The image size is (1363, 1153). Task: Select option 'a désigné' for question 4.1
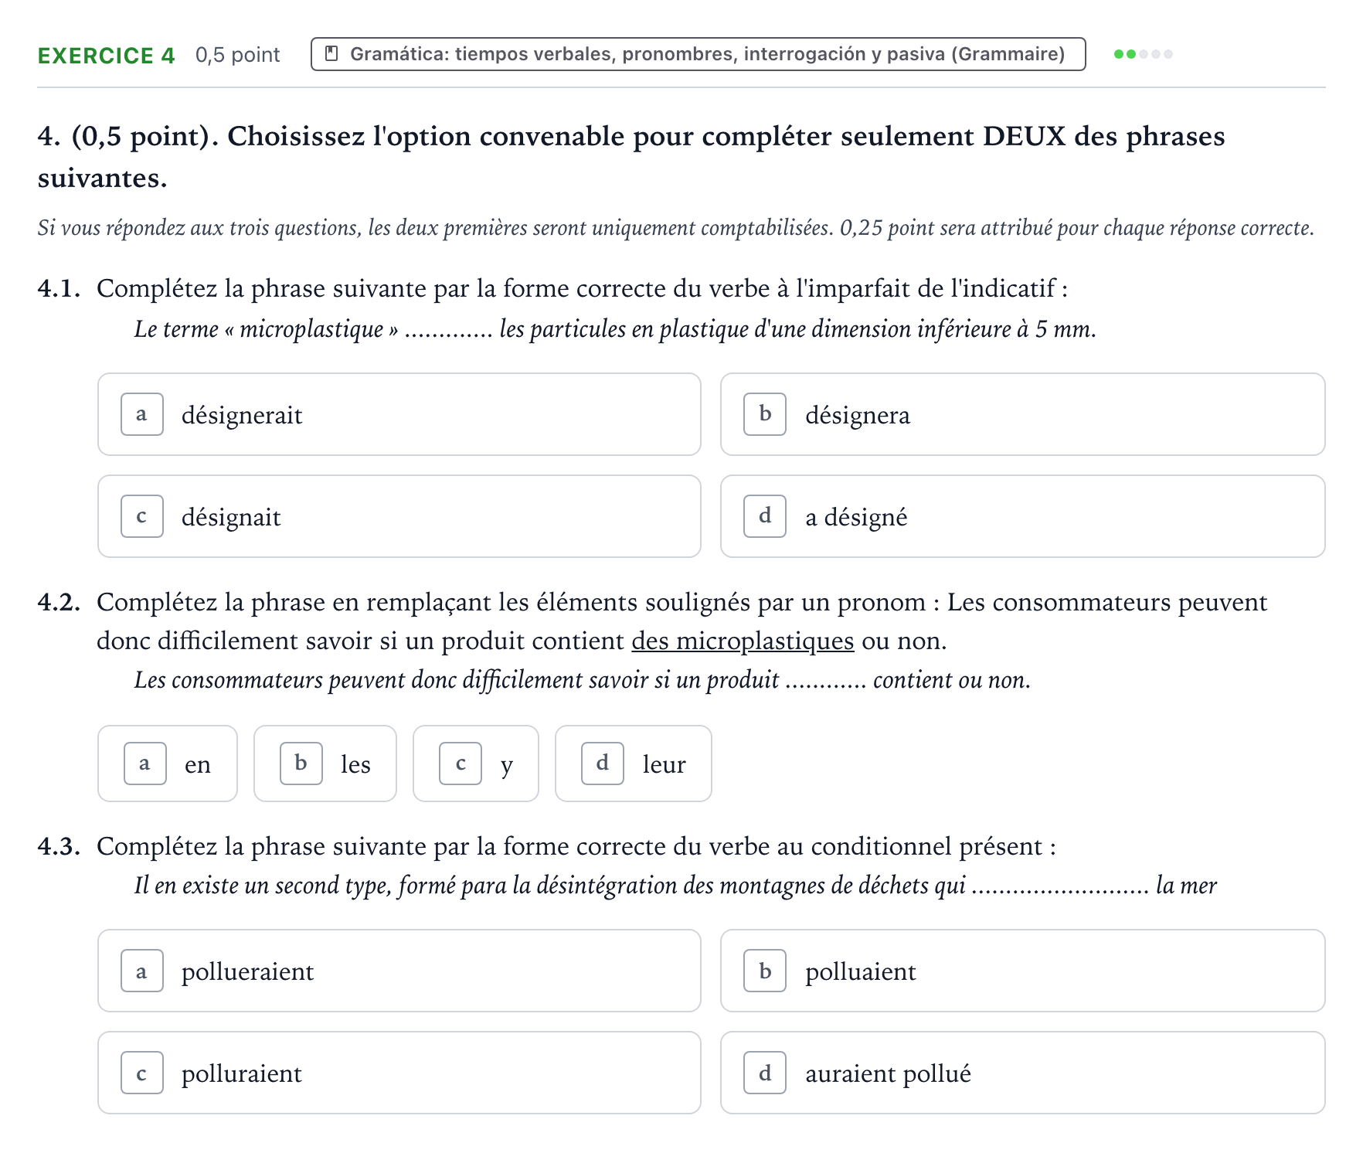(1023, 516)
